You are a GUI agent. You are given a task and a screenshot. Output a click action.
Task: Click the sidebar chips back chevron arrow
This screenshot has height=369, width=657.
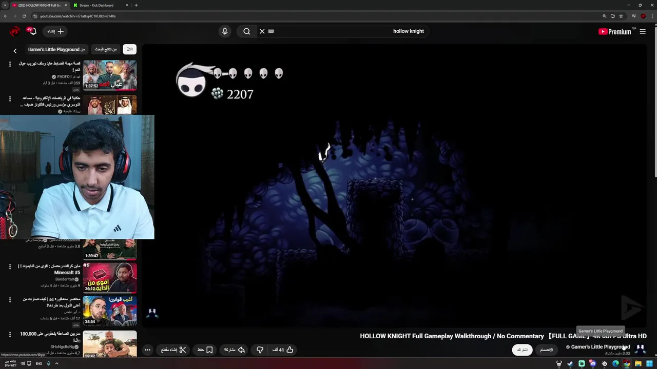coord(15,51)
